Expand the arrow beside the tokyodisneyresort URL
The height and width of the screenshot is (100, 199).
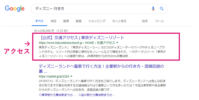point(117,43)
